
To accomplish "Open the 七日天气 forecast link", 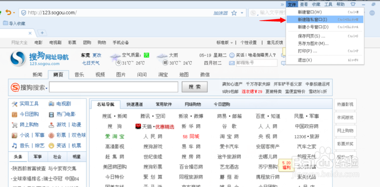I will point(91,63).
